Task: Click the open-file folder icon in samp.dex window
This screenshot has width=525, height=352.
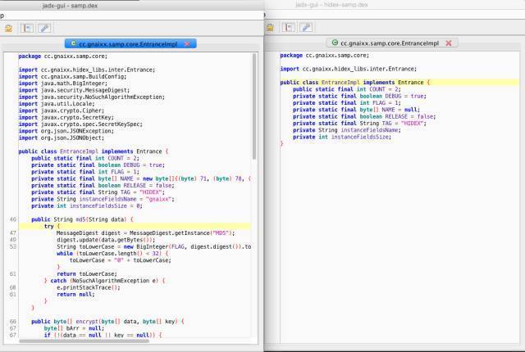Action: pos(9,28)
